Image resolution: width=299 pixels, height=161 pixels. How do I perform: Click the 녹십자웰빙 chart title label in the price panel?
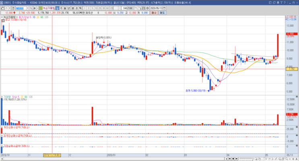coord(10,17)
